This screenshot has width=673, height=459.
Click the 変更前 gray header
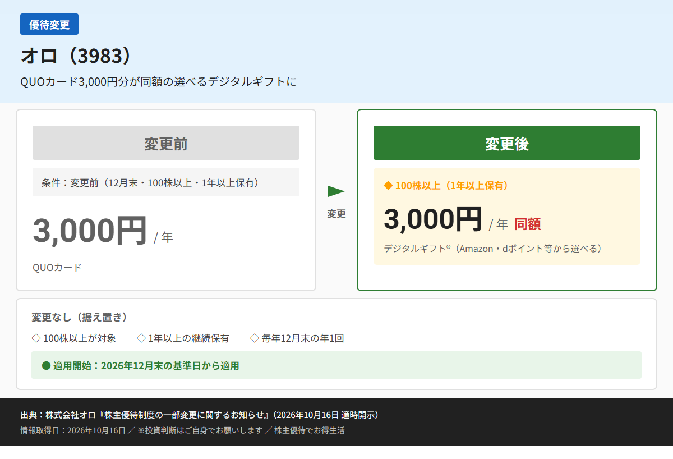pos(166,143)
